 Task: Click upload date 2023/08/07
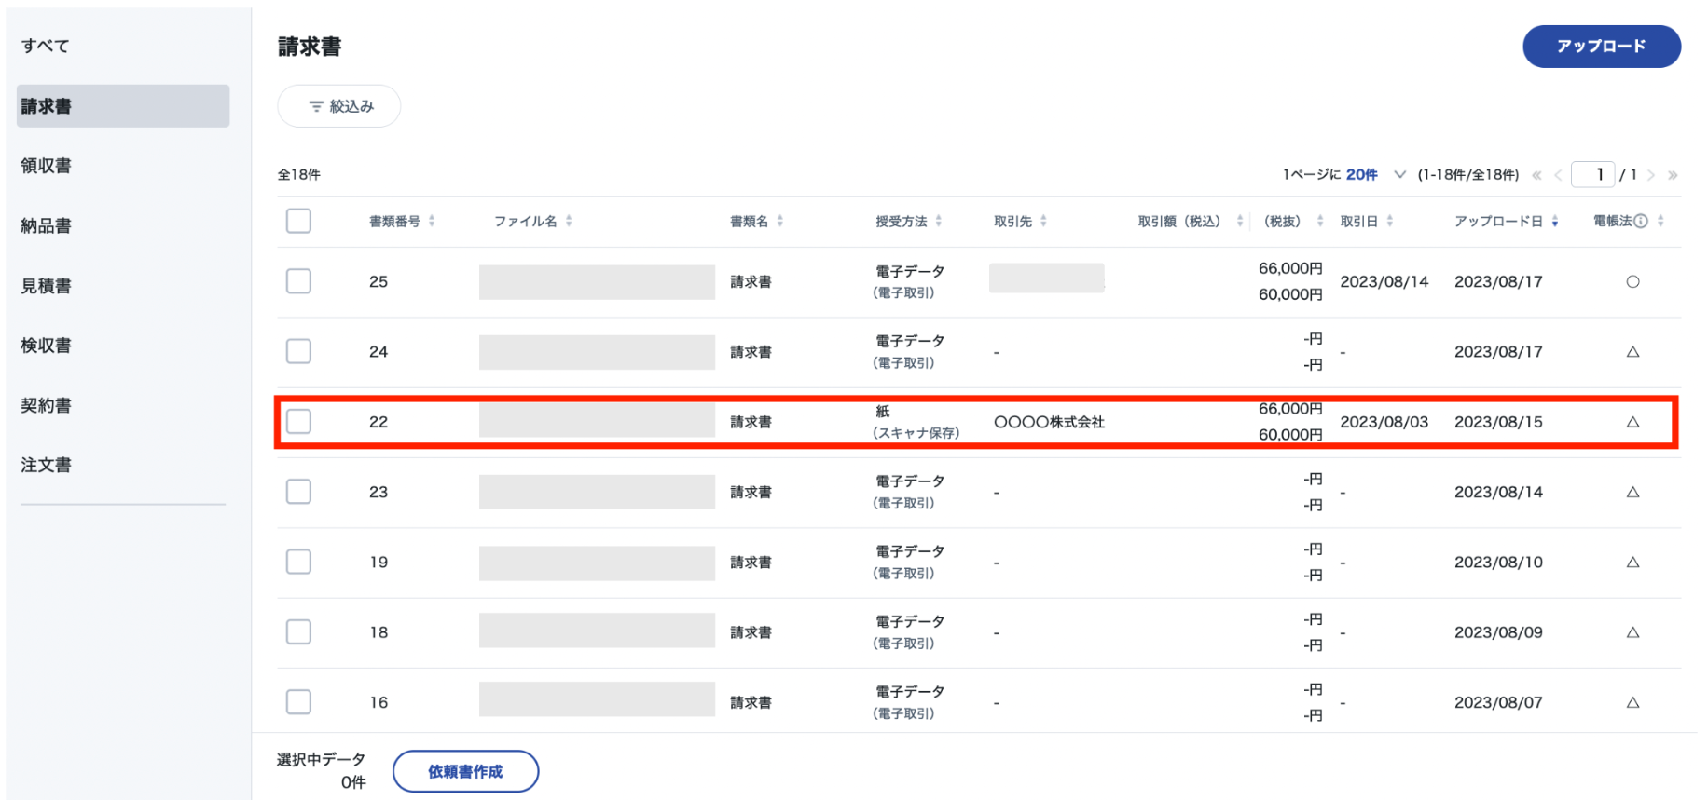pyautogui.click(x=1498, y=702)
